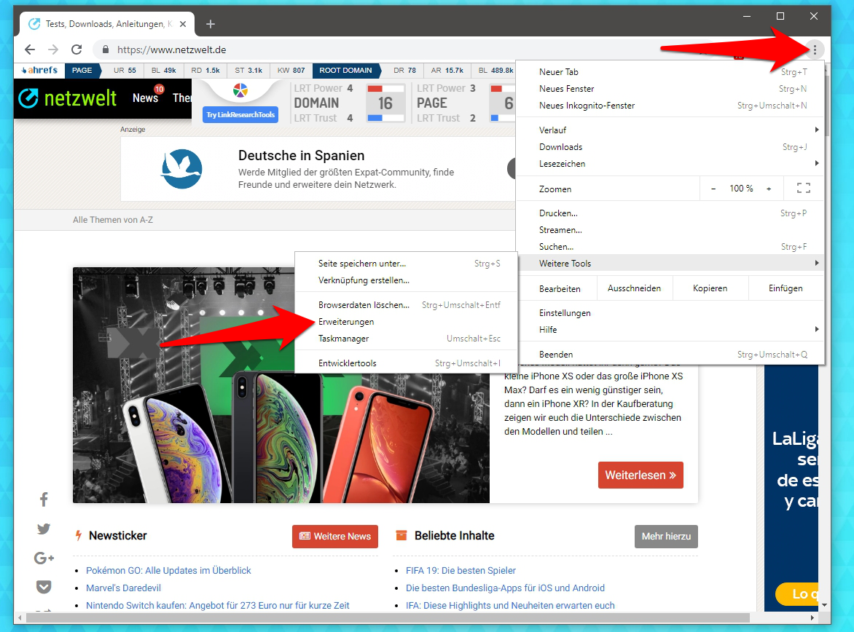The width and height of the screenshot is (854, 632).
Task: Select Seite speichern unter... in submenu
Action: tap(406, 264)
